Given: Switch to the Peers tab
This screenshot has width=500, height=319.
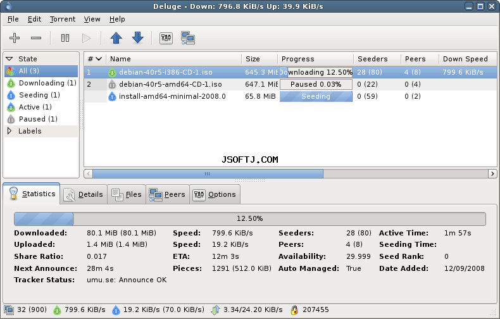Looking at the screenshot, I should (168, 194).
